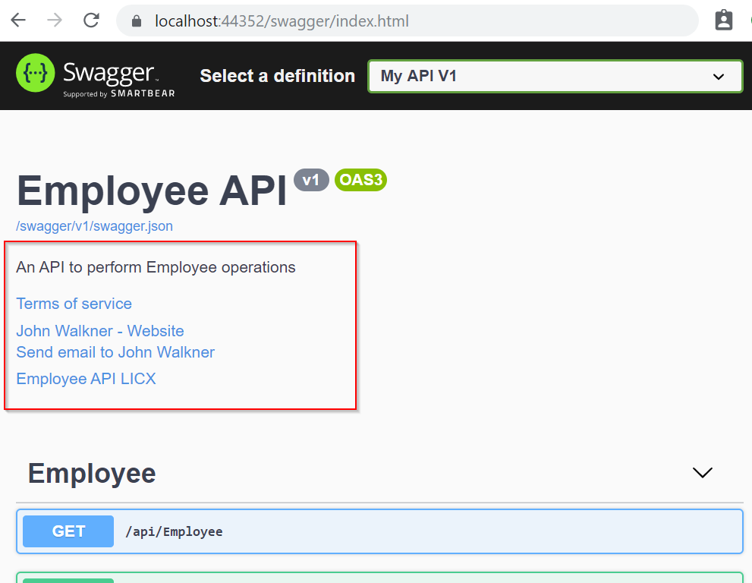
Task: Click the green OAS3 badge
Action: [360, 180]
